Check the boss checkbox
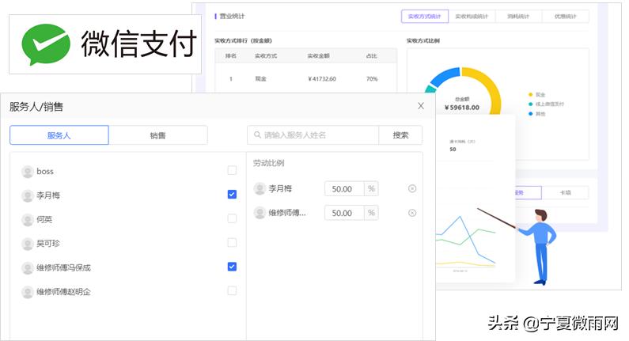629x341 pixels. point(232,171)
